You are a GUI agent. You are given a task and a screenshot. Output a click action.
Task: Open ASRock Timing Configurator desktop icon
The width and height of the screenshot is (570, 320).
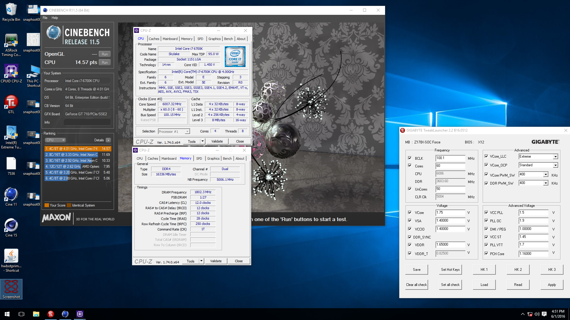(11, 45)
